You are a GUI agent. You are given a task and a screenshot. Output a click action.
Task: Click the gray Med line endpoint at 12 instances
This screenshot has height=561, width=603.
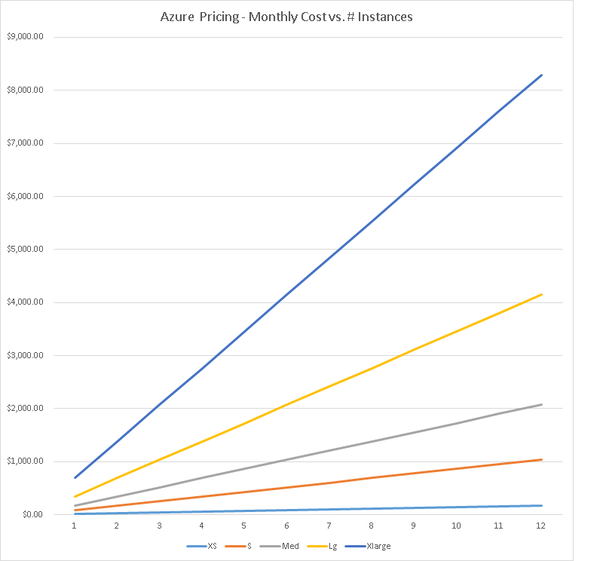click(541, 404)
